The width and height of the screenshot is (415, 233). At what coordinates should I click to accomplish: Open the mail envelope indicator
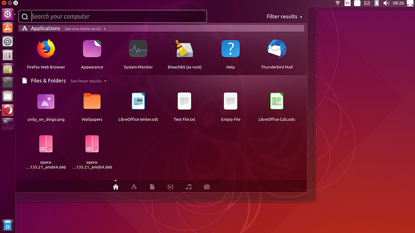pyautogui.click(x=367, y=3)
